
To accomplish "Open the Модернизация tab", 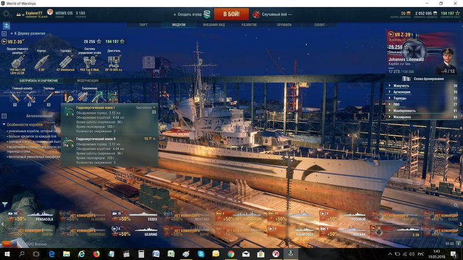I will (87, 80).
